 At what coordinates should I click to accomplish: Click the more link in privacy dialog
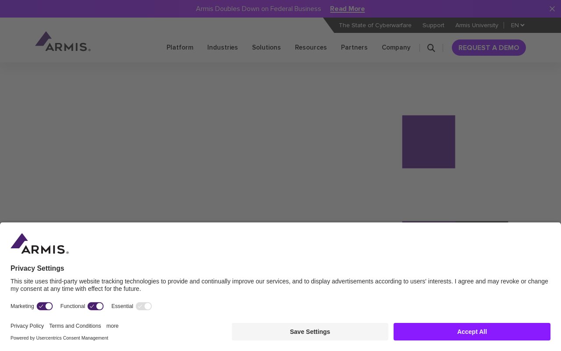tap(113, 326)
